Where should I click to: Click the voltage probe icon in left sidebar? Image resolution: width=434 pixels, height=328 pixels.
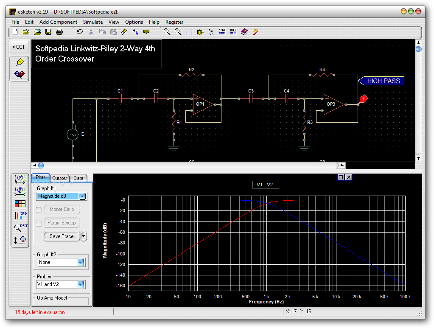[x=20, y=62]
